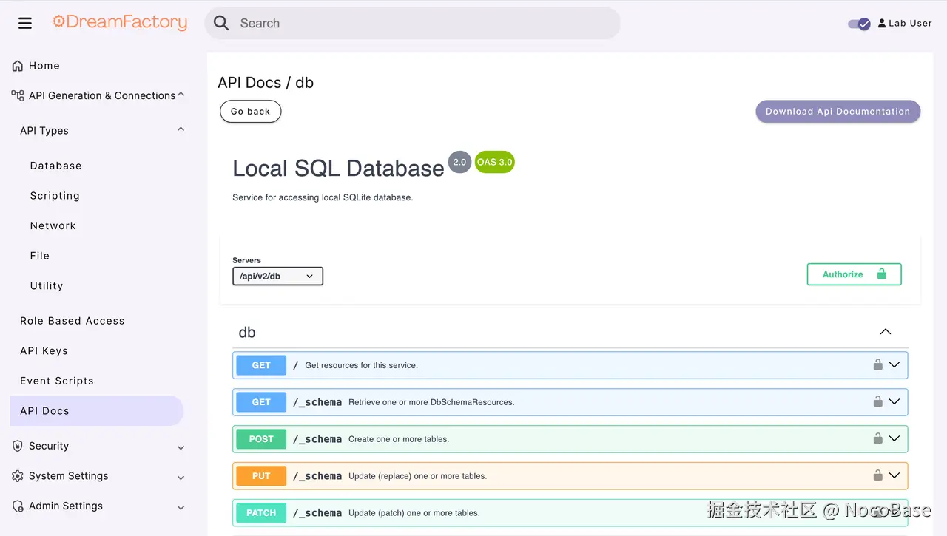Click the Go back button
Viewport: 947px width, 536px height.
(x=251, y=112)
